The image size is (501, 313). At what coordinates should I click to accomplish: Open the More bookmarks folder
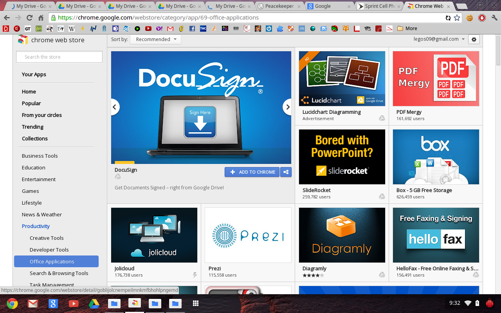[407, 29]
